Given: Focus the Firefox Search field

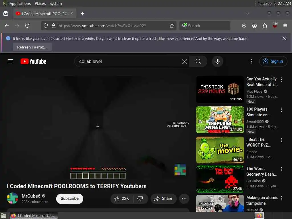Looking at the screenshot, I should coord(205,26).
